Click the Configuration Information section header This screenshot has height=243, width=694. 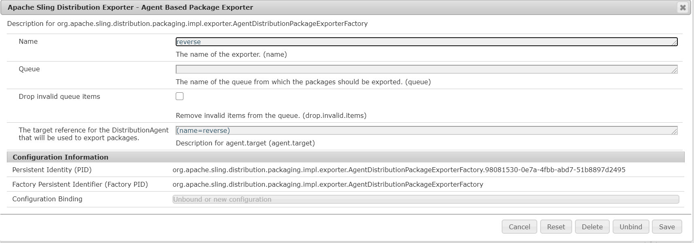(x=60, y=157)
